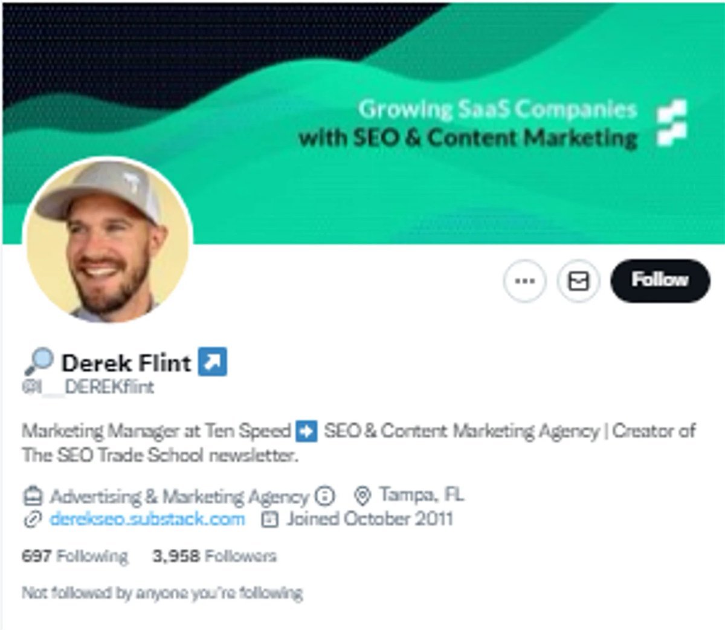Image resolution: width=725 pixels, height=630 pixels.
Task: Click the Derek Flint display name
Action: [x=126, y=363]
